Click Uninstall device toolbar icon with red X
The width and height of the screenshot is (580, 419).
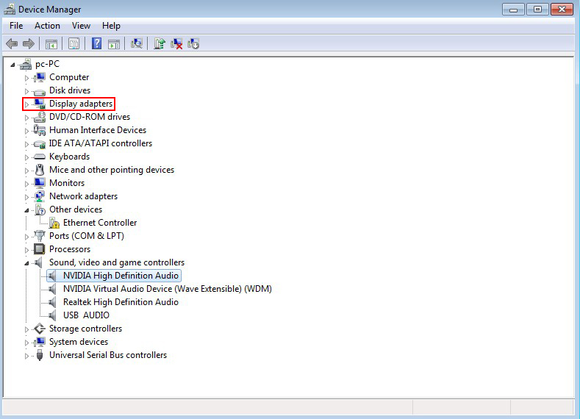click(x=176, y=44)
